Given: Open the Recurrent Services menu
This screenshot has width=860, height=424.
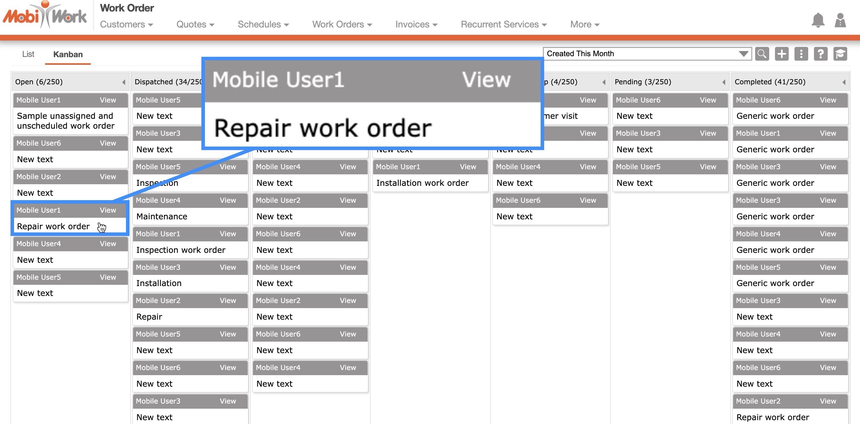Looking at the screenshot, I should (504, 24).
